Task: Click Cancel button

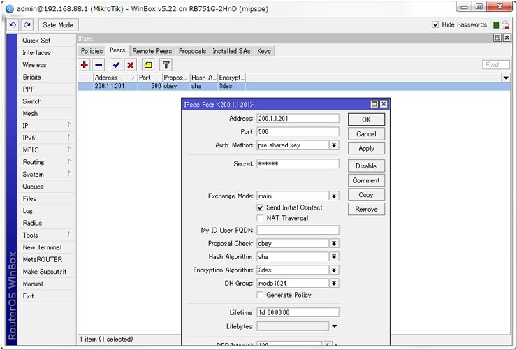Action: coord(366,134)
